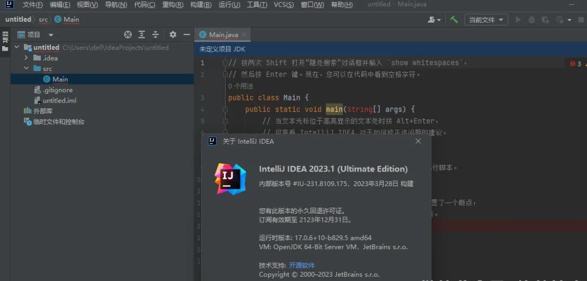Open the 导航(N) menu

(x=116, y=5)
